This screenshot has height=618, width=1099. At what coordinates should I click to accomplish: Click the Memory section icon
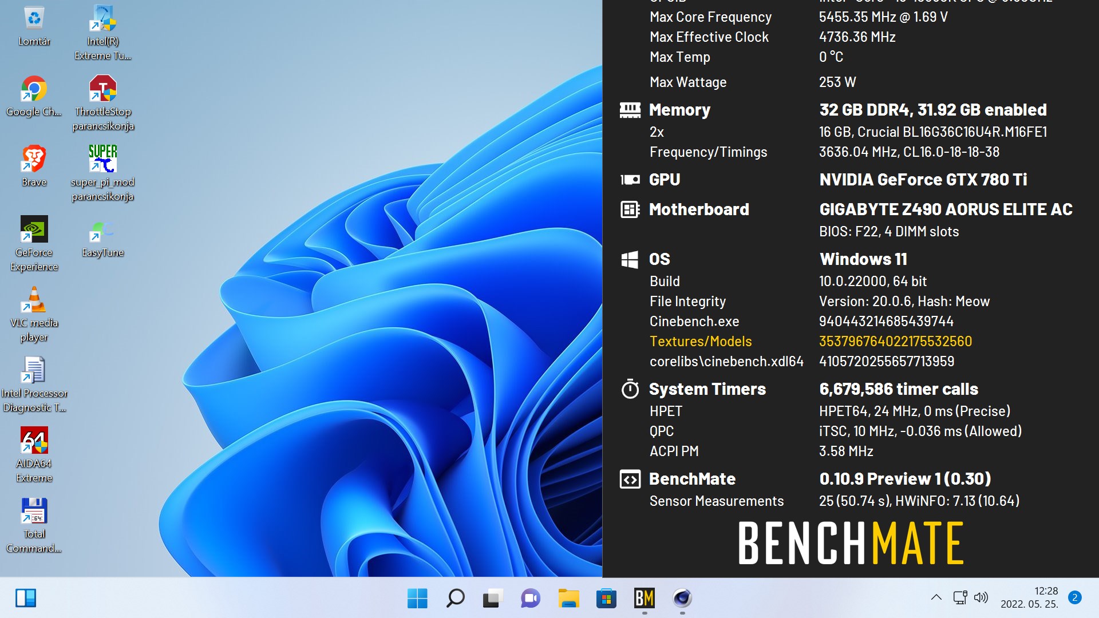point(630,110)
